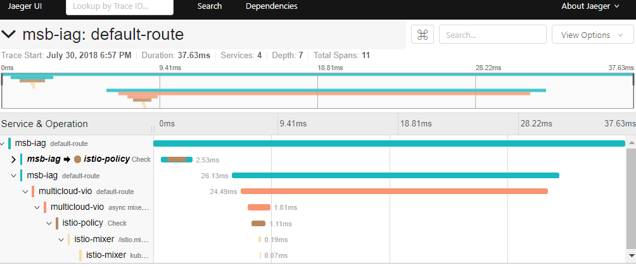Collapse the second msb-iag default-route span
This screenshot has height=268, width=636.
[13, 176]
